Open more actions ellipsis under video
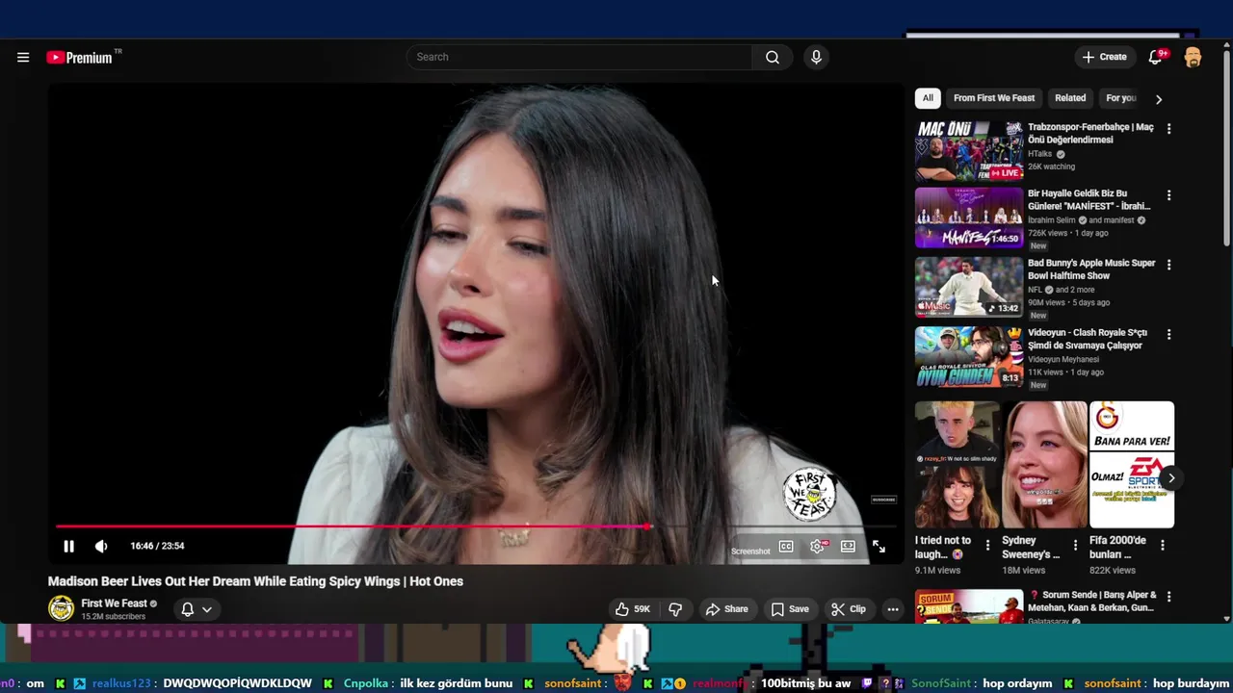Image resolution: width=1233 pixels, height=693 pixels. coord(893,609)
